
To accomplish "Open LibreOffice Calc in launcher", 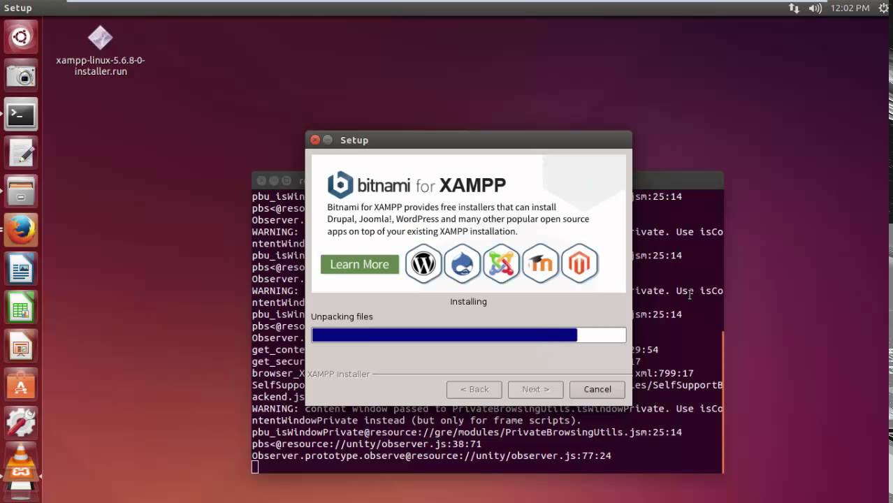I will [x=21, y=307].
